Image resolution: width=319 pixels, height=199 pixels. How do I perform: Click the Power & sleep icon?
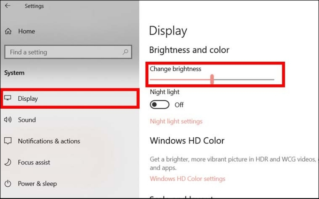8,183
